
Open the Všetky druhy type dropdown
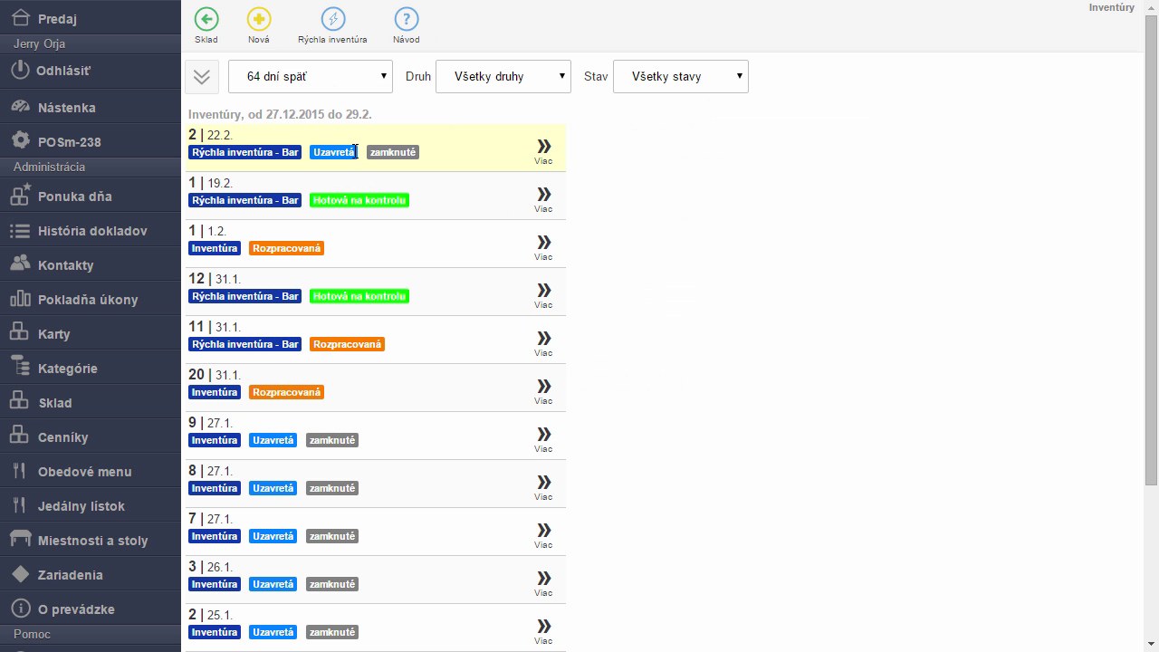tap(503, 76)
